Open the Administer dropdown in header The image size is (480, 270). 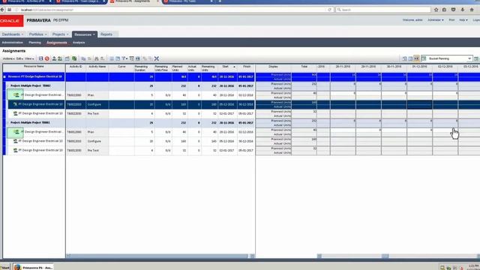click(435, 20)
